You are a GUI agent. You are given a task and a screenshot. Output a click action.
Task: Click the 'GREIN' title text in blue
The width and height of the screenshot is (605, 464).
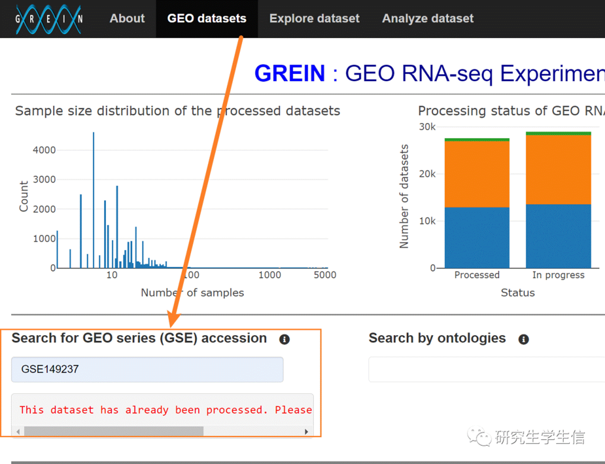tap(290, 73)
